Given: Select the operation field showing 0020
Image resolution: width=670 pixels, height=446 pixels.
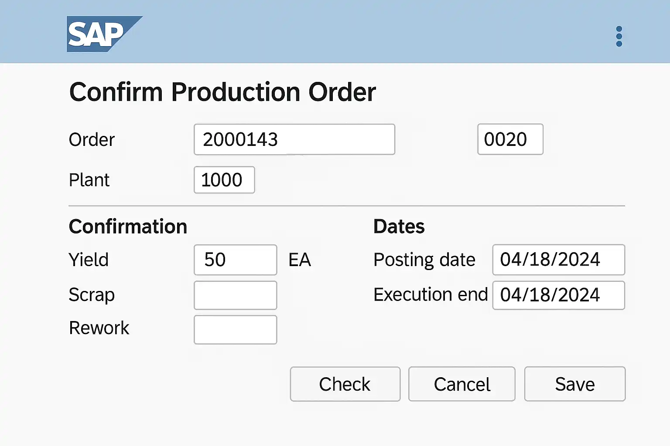Looking at the screenshot, I should pos(510,139).
